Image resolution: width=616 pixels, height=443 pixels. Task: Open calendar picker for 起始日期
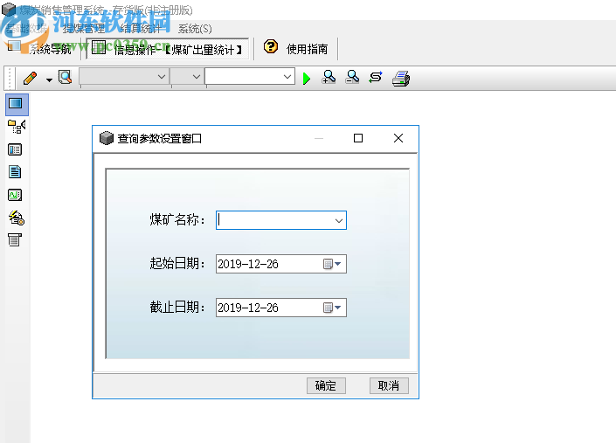click(x=332, y=264)
